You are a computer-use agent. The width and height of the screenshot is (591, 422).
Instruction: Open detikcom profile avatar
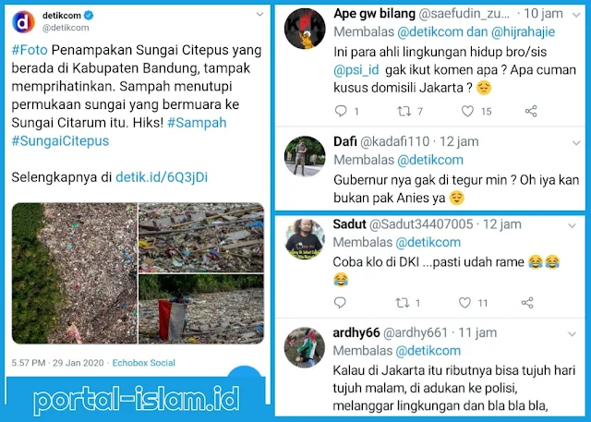coord(23,22)
